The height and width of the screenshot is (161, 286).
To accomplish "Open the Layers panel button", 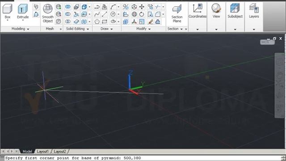I will pos(254,11).
